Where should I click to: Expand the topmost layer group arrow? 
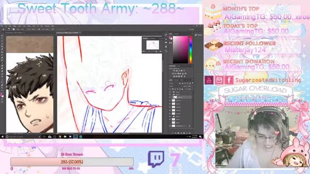(172, 92)
